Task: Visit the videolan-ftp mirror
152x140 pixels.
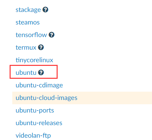Action: tap(33, 136)
